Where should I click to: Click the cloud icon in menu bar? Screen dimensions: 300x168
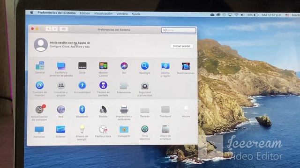[212, 14]
